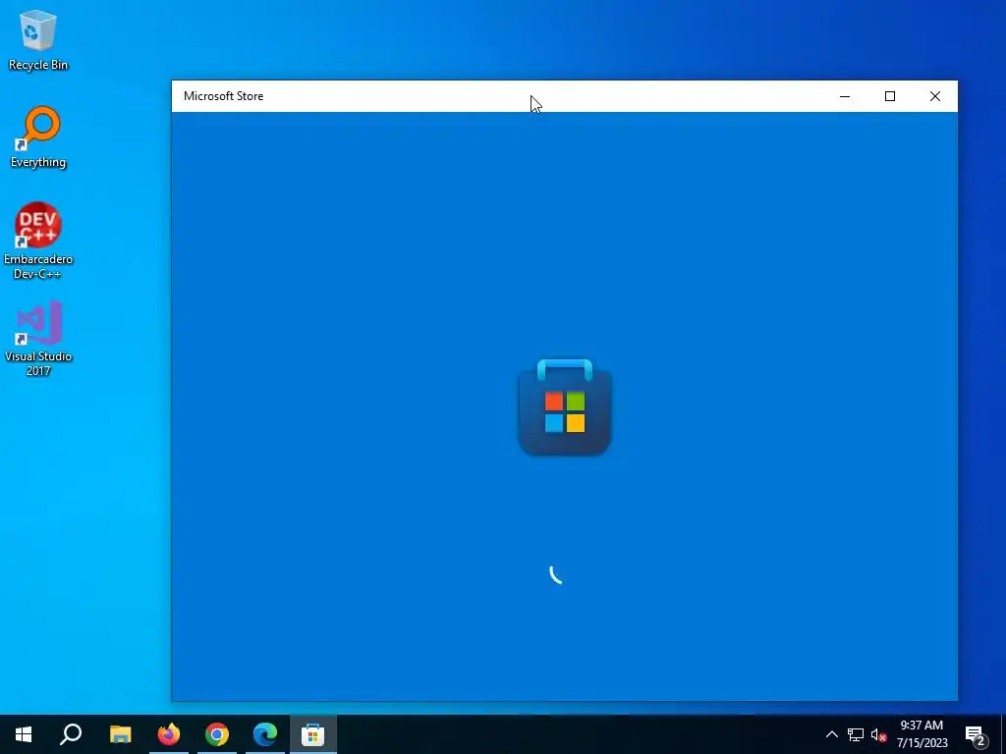Maximize the Microsoft Store window

pyautogui.click(x=890, y=96)
